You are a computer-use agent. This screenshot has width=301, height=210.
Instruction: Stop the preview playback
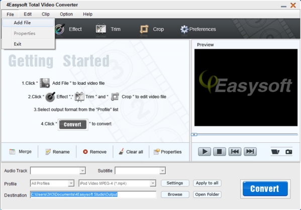pos(220,152)
